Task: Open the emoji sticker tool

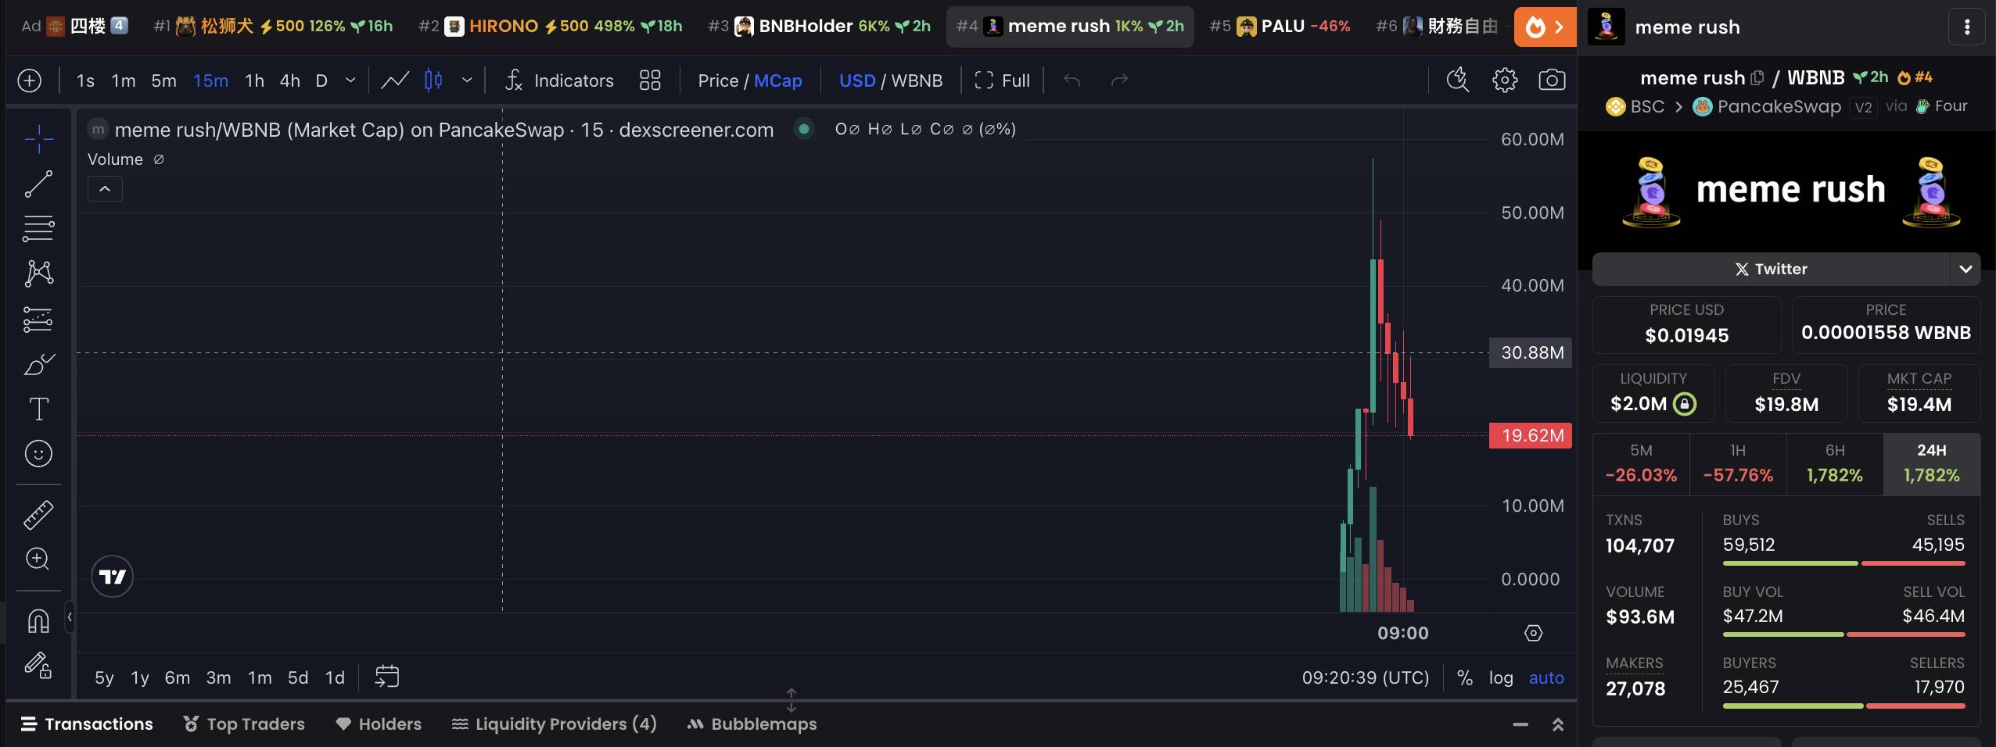Action: click(x=38, y=454)
